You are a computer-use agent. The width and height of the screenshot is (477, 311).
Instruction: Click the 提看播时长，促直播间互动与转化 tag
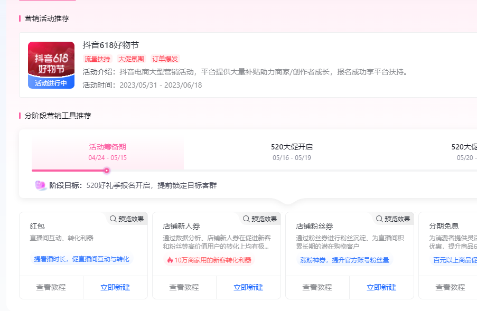[x=81, y=259]
